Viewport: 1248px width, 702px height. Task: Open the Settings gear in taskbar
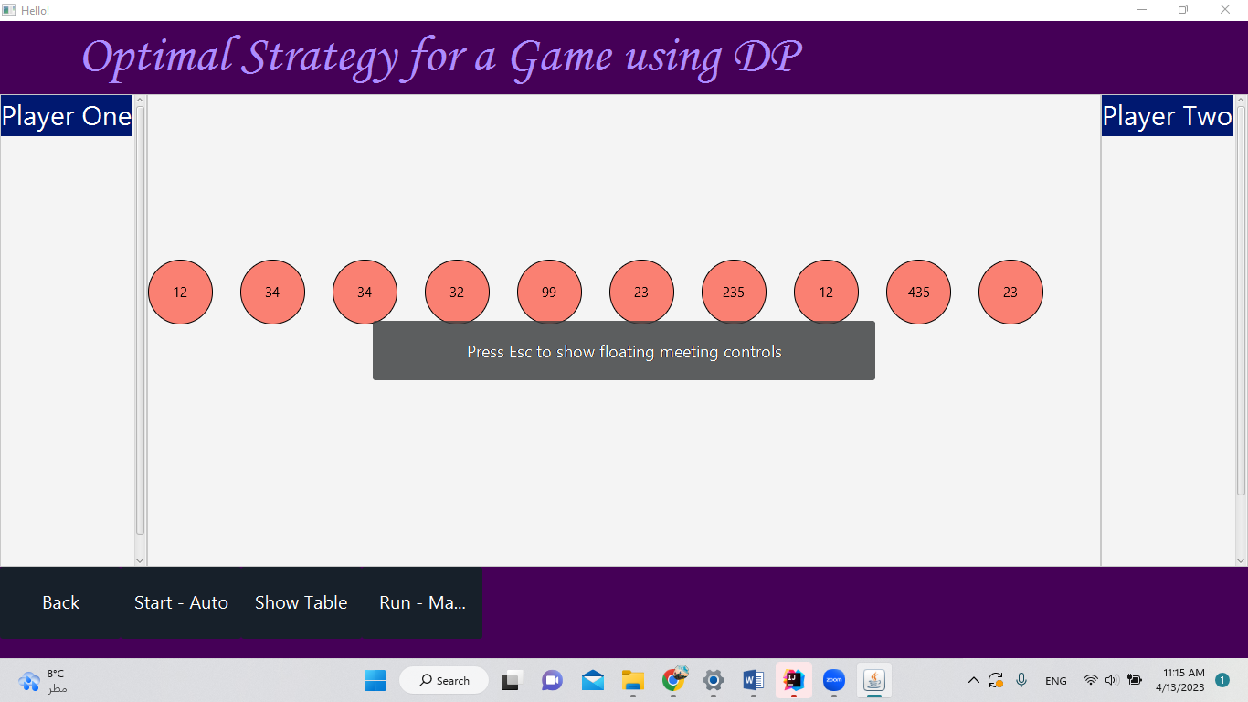point(714,680)
